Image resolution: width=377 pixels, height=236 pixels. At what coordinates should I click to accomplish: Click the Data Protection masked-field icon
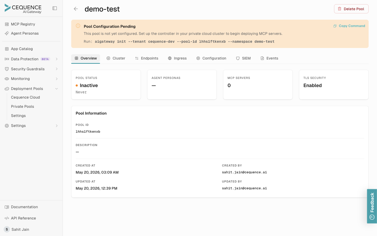[x=7, y=59]
